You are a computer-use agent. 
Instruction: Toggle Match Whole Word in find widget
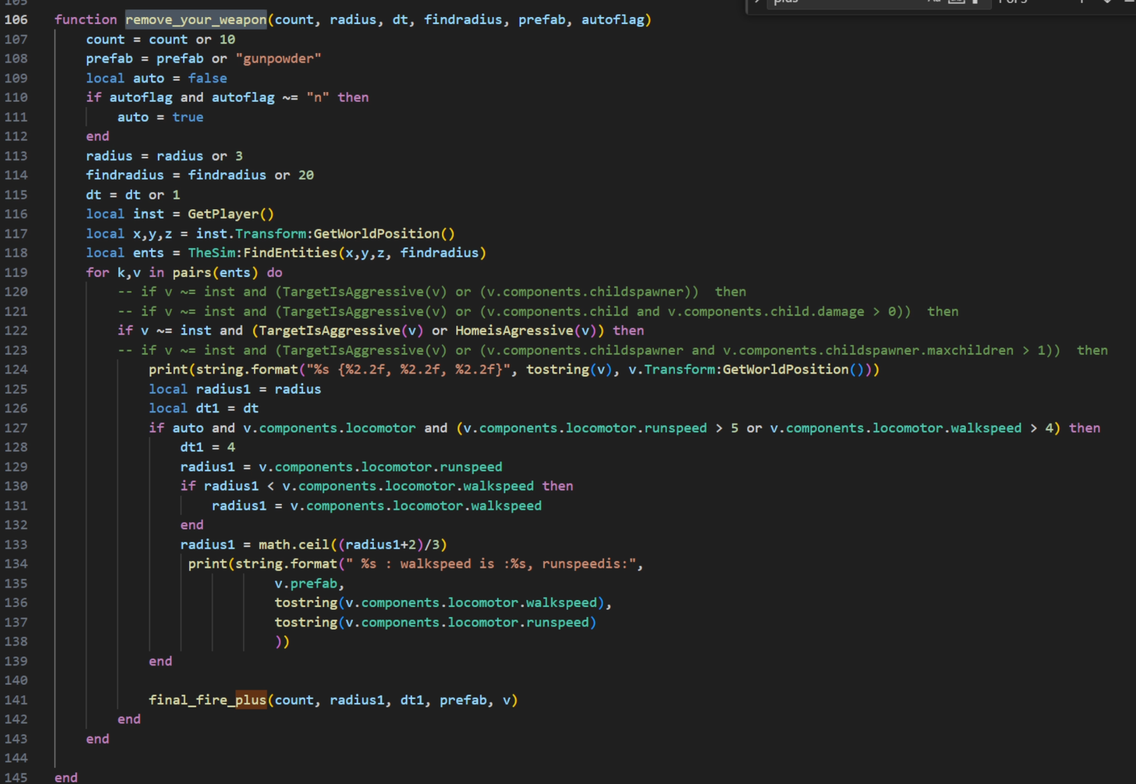[956, 2]
